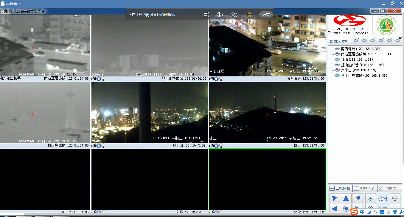Select 烈士山热成像 (192.168.1.38) tree node
The height and width of the screenshot is (217, 404).
click(364, 76)
